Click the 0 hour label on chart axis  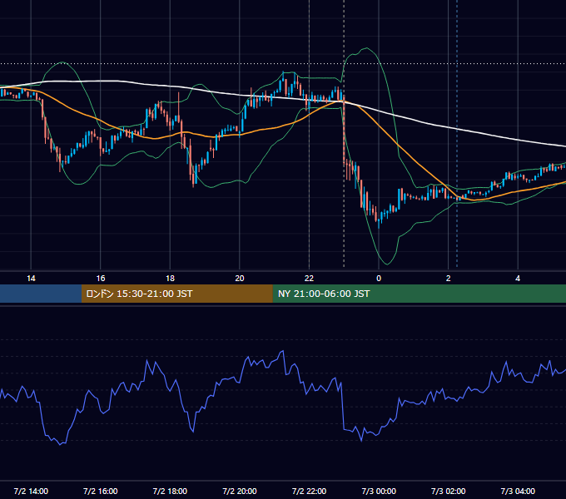[379, 279]
